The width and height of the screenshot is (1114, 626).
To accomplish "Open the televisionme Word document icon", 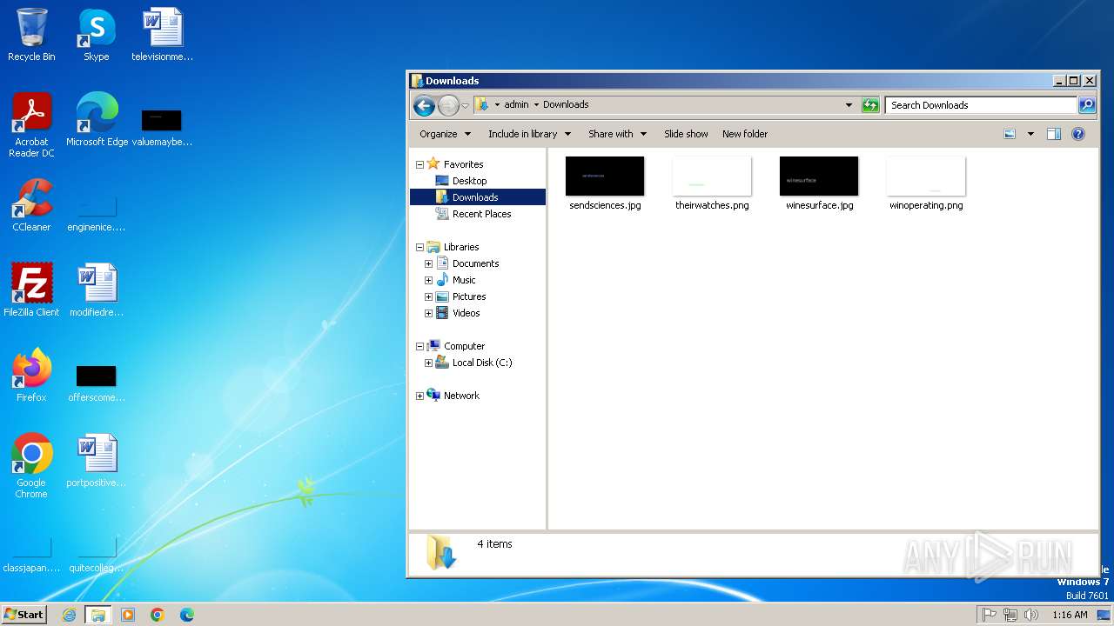I will pyautogui.click(x=162, y=35).
